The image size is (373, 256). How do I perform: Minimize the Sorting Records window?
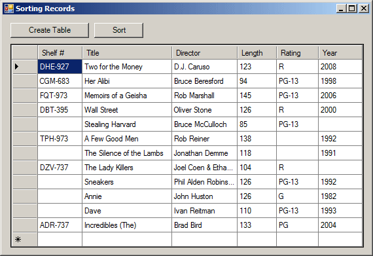point(342,9)
